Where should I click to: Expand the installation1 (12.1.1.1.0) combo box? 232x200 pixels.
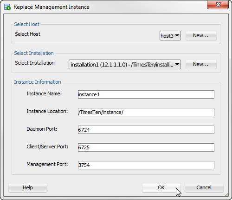click(125, 65)
